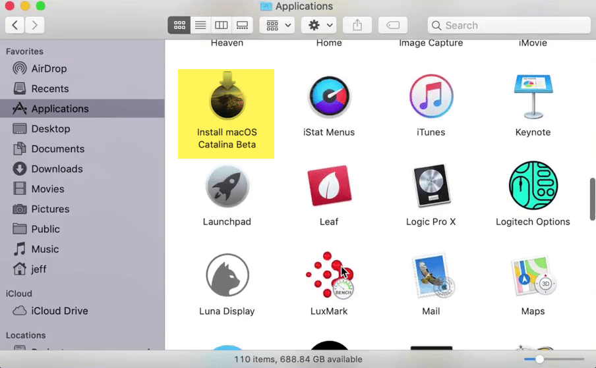Open the iStat Menus app icon
The image size is (596, 368).
[x=329, y=96]
